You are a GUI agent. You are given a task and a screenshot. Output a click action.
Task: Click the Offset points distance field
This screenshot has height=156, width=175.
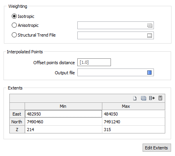pyautogui.click(x=94, y=62)
